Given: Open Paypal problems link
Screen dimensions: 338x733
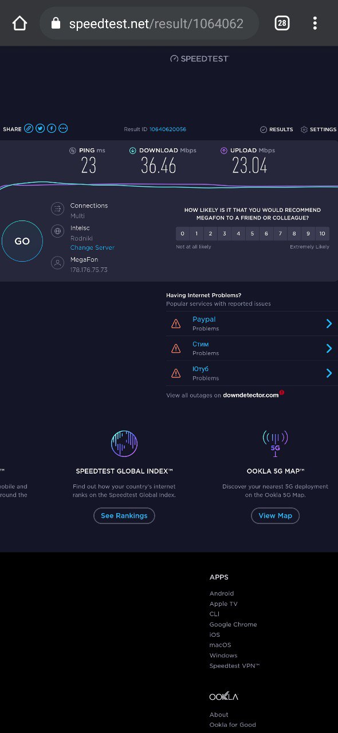Looking at the screenshot, I should [204, 320].
